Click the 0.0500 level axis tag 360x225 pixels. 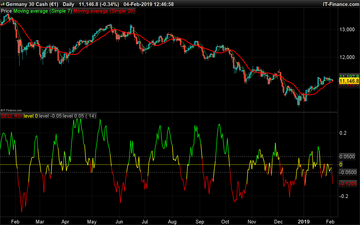click(347, 157)
